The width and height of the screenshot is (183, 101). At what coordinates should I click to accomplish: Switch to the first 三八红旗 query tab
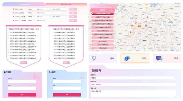tap(24, 4)
